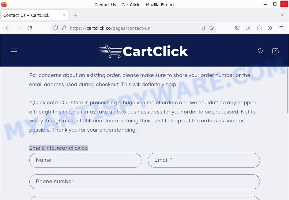This screenshot has width=289, height=200.
Task: Close the Contact Us tab
Action: tap(64, 15)
